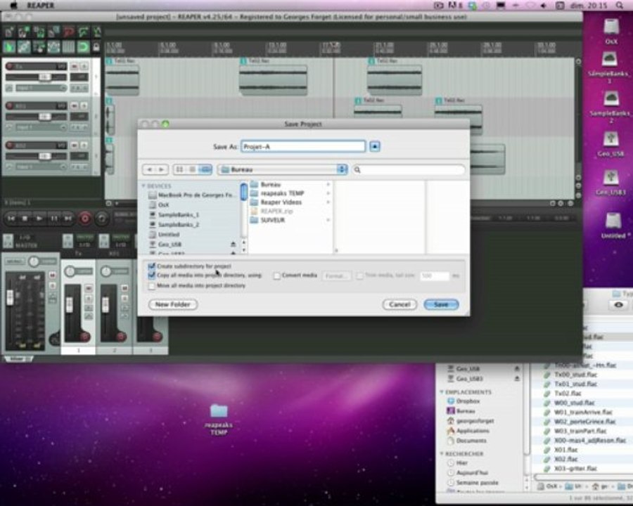
Task: Open the Bureau location dropdown
Action: tap(283, 169)
